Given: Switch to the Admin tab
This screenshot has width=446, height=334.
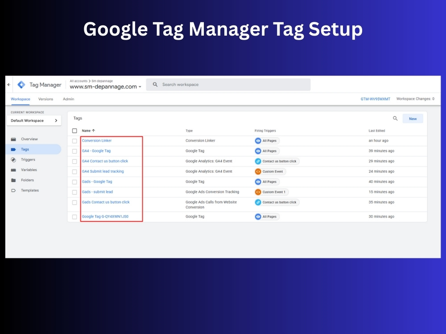Looking at the screenshot, I should [68, 99].
